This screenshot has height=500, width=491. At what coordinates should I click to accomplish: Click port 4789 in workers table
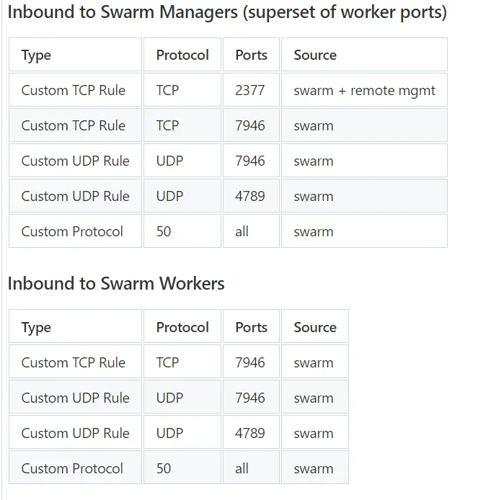(x=251, y=432)
